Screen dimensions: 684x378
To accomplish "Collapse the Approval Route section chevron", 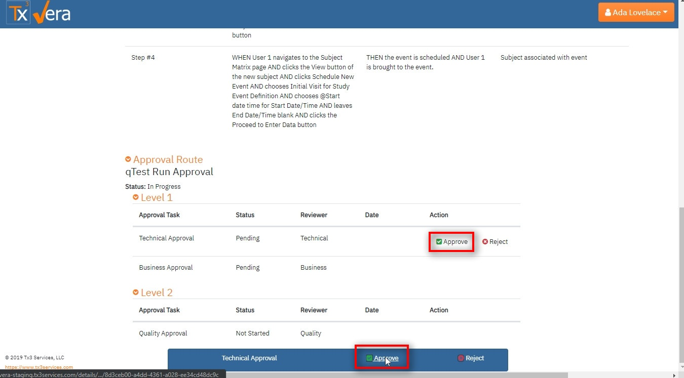I will (128, 159).
